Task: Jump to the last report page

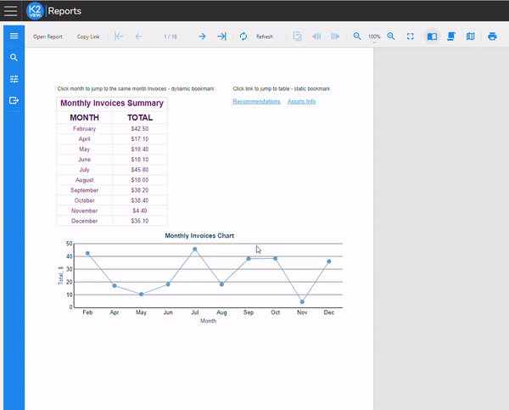Action: pyautogui.click(x=221, y=37)
